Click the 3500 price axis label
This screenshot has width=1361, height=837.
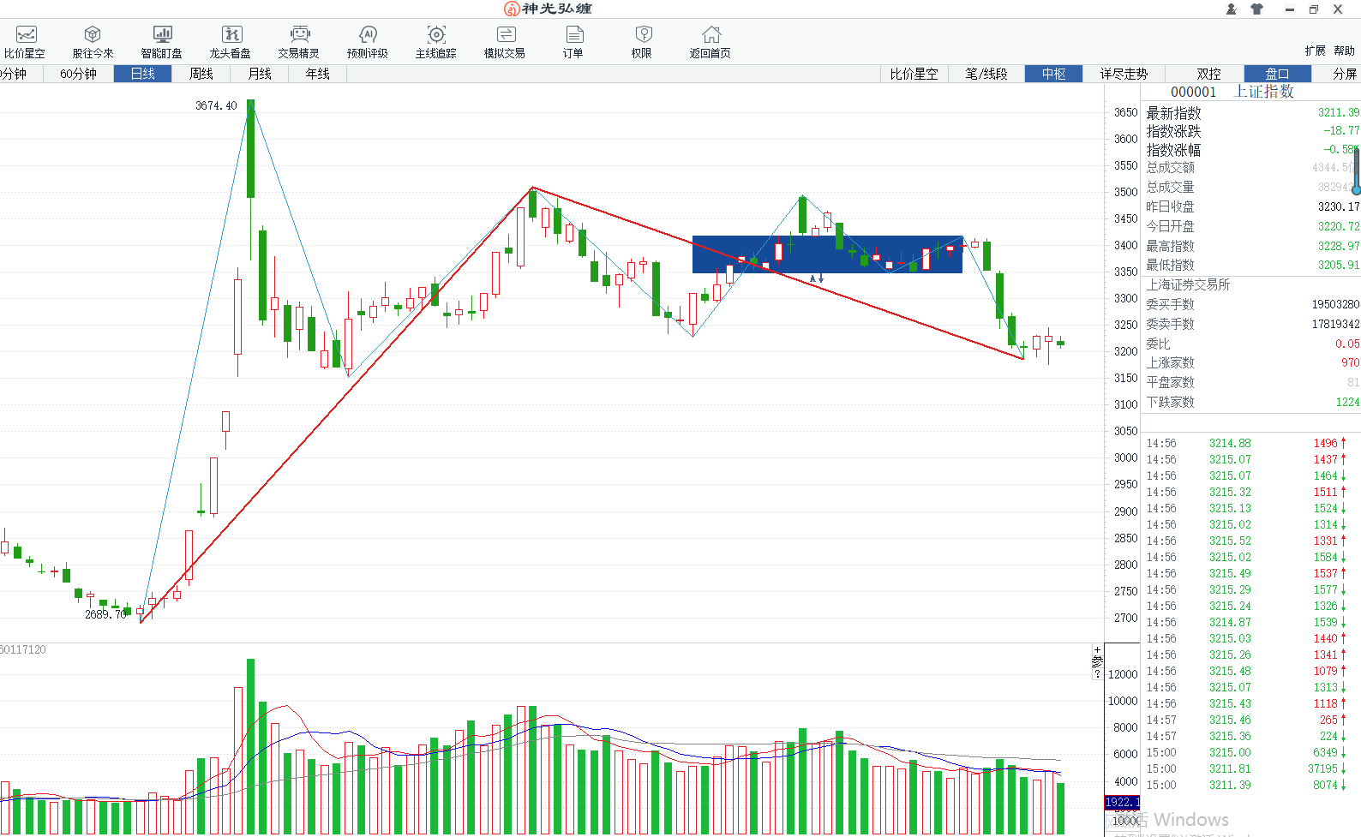pyautogui.click(x=1125, y=192)
